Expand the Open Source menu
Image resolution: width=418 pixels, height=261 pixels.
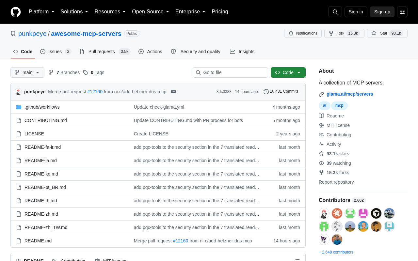tap(151, 12)
